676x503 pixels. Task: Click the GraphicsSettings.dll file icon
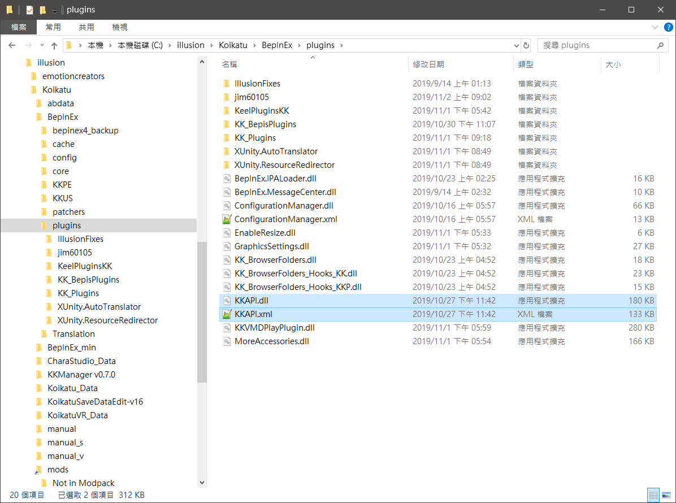(x=227, y=246)
